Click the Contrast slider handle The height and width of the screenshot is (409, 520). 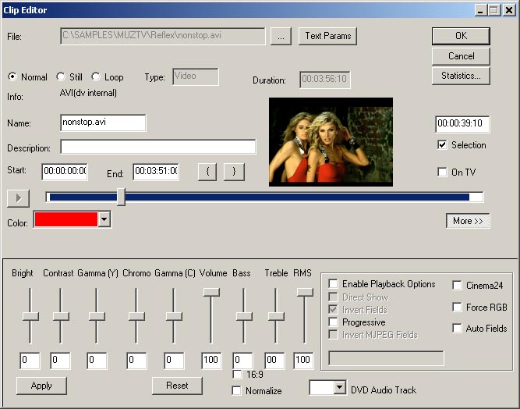[61, 316]
